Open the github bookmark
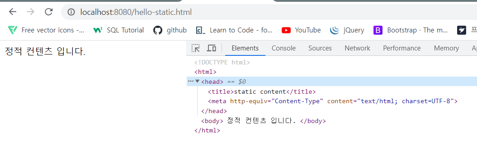The width and height of the screenshot is (477, 164). [x=170, y=30]
